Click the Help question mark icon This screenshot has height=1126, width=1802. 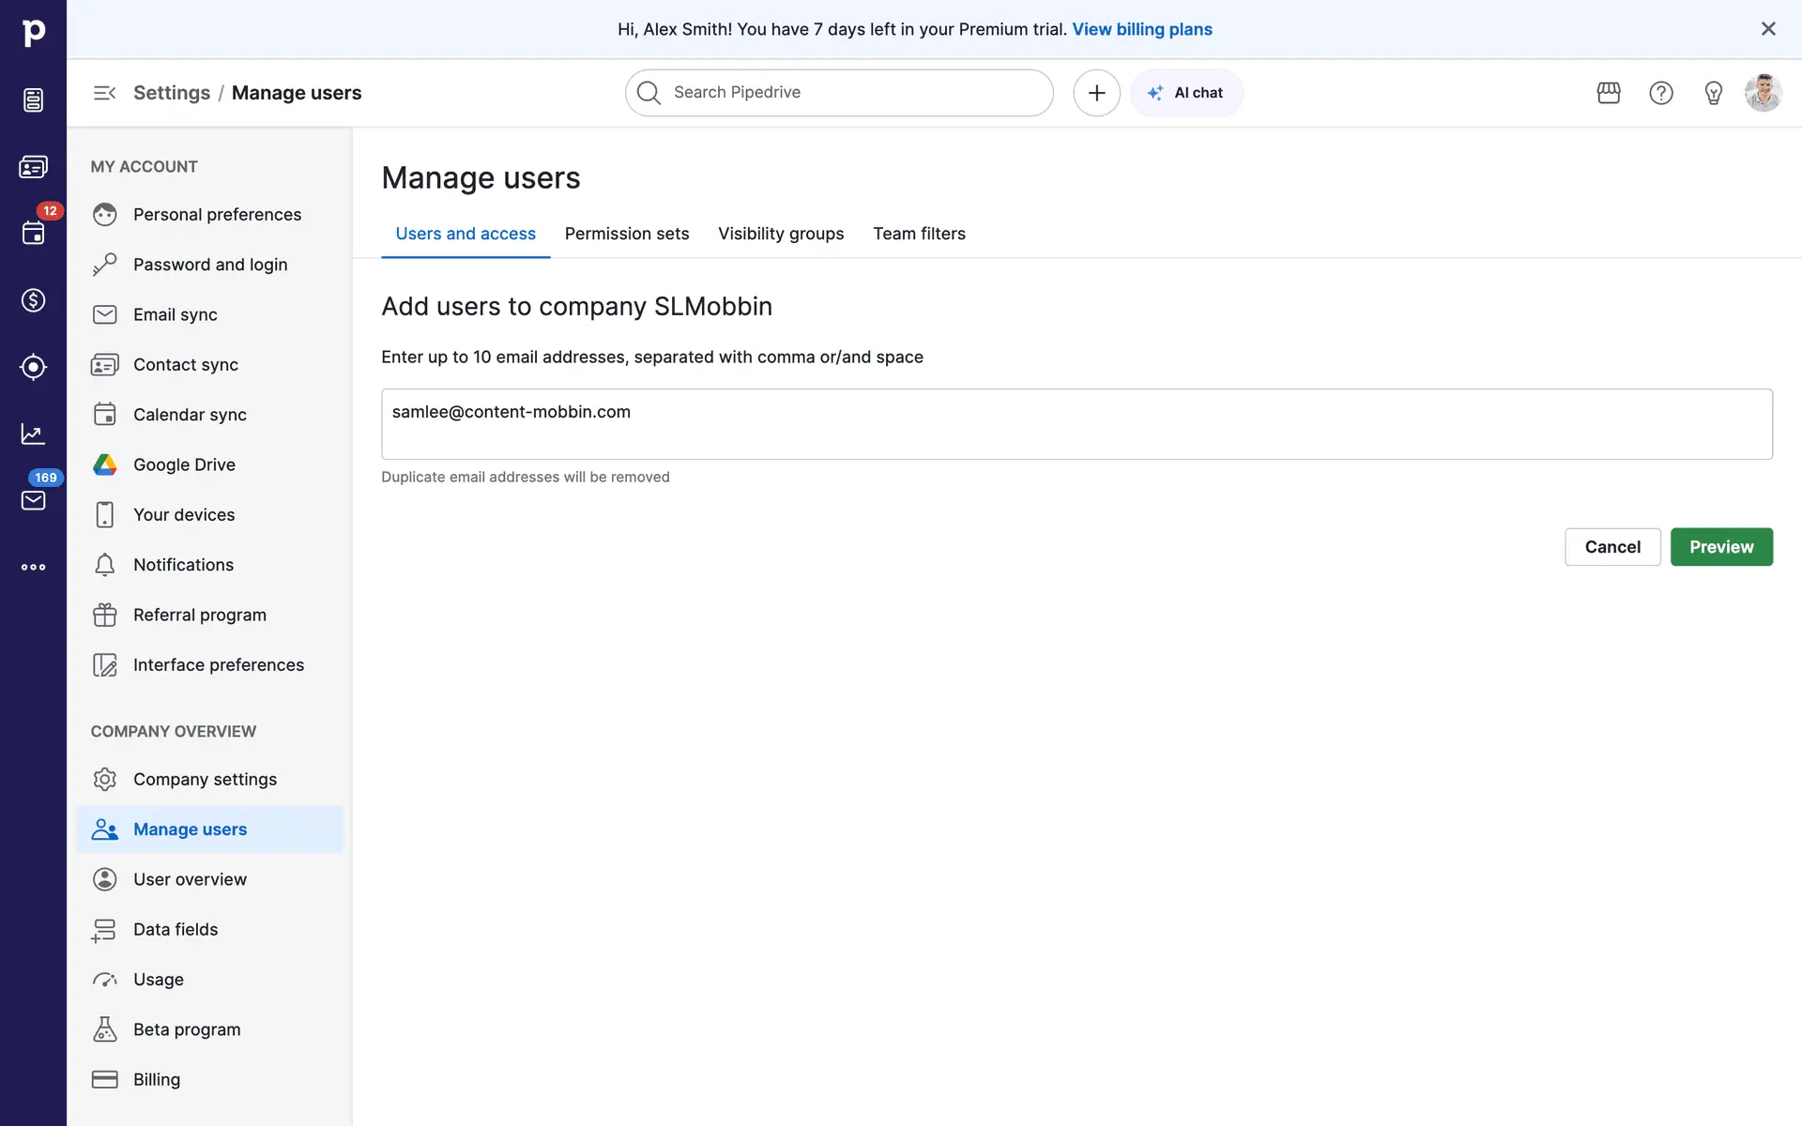(x=1661, y=93)
